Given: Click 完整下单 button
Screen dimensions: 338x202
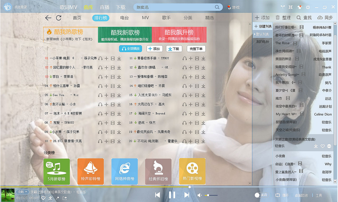Looking at the screenshot, I should tap(196, 49).
